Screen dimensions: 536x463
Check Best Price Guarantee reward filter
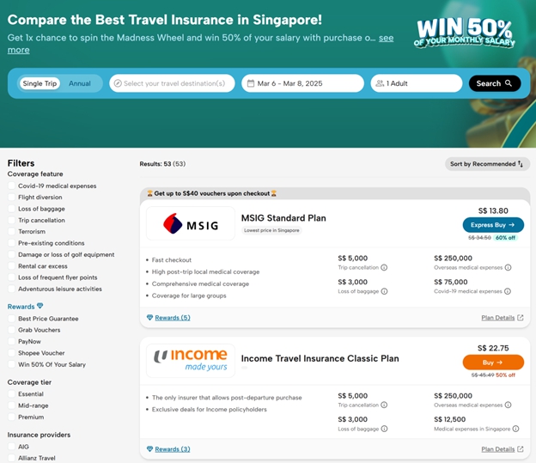pos(12,319)
